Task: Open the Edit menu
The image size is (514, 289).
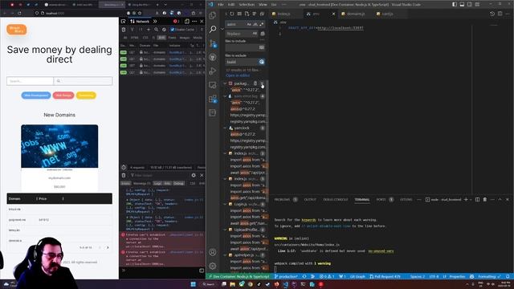Action: tap(231, 5)
